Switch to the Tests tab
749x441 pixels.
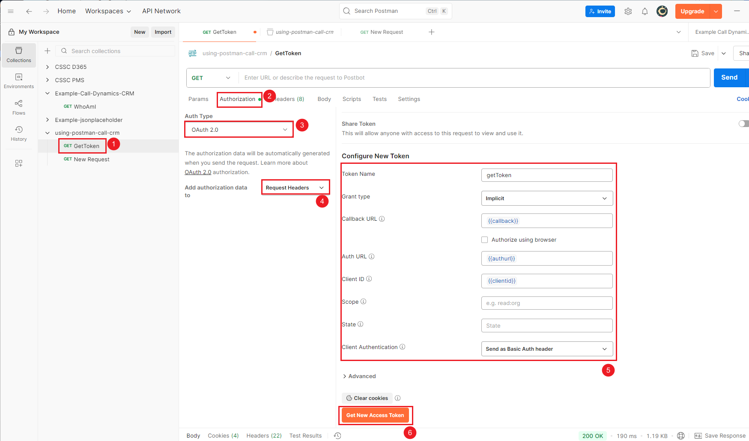[x=379, y=99]
